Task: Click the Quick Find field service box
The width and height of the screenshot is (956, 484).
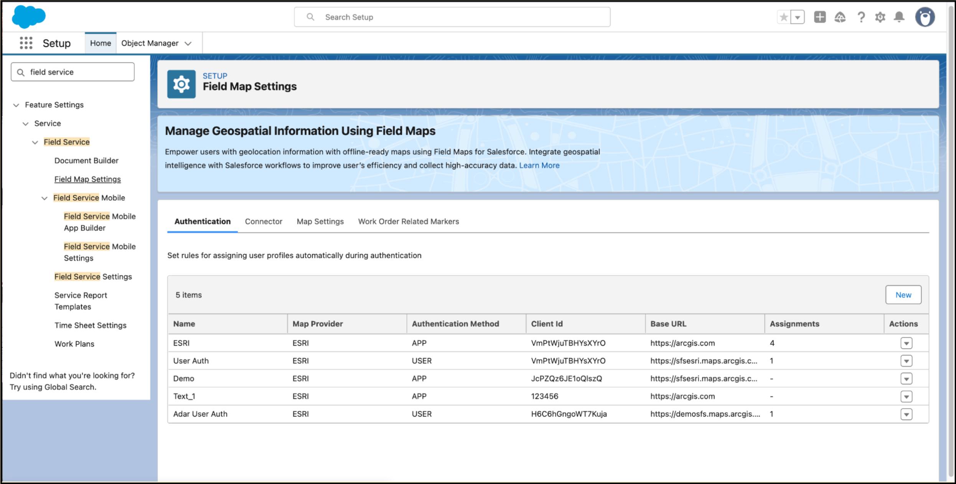Action: pos(73,72)
